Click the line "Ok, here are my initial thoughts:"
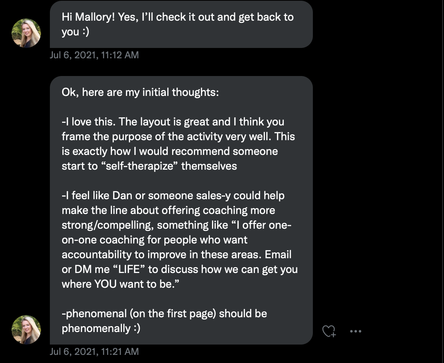 [x=140, y=92]
